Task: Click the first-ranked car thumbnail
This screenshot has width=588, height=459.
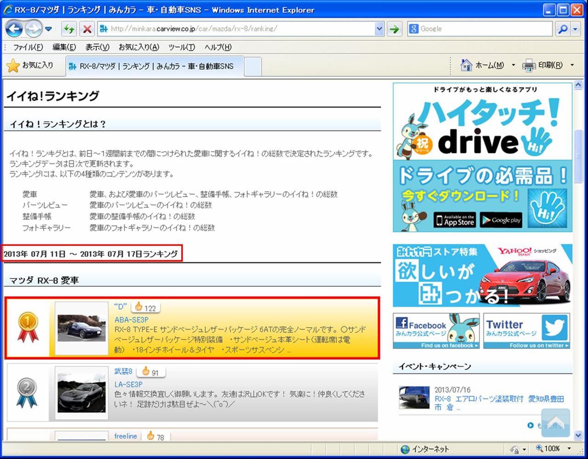Action: (82, 328)
